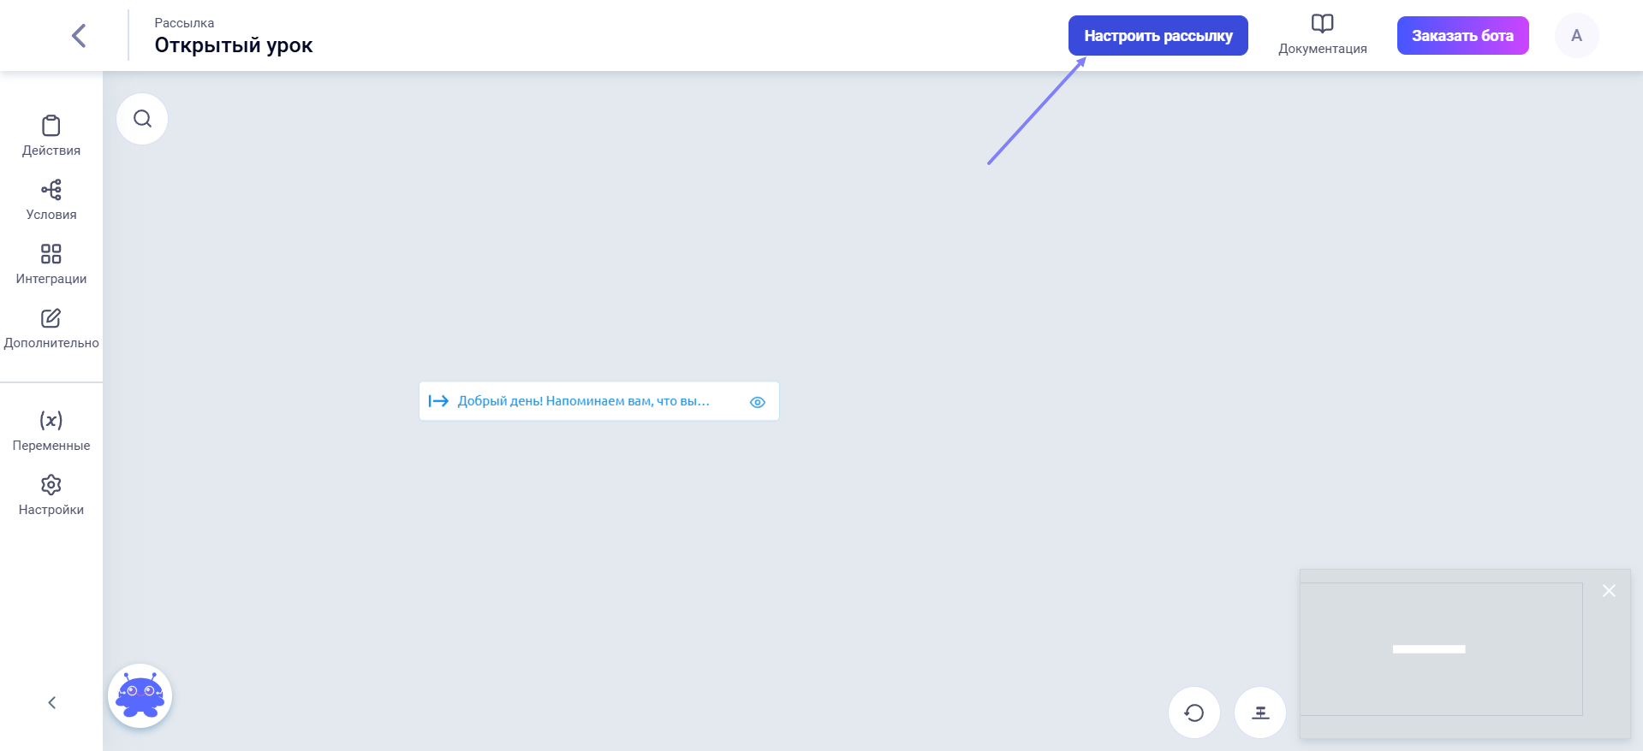
Task: Close the minimap panel
Action: tap(1609, 591)
